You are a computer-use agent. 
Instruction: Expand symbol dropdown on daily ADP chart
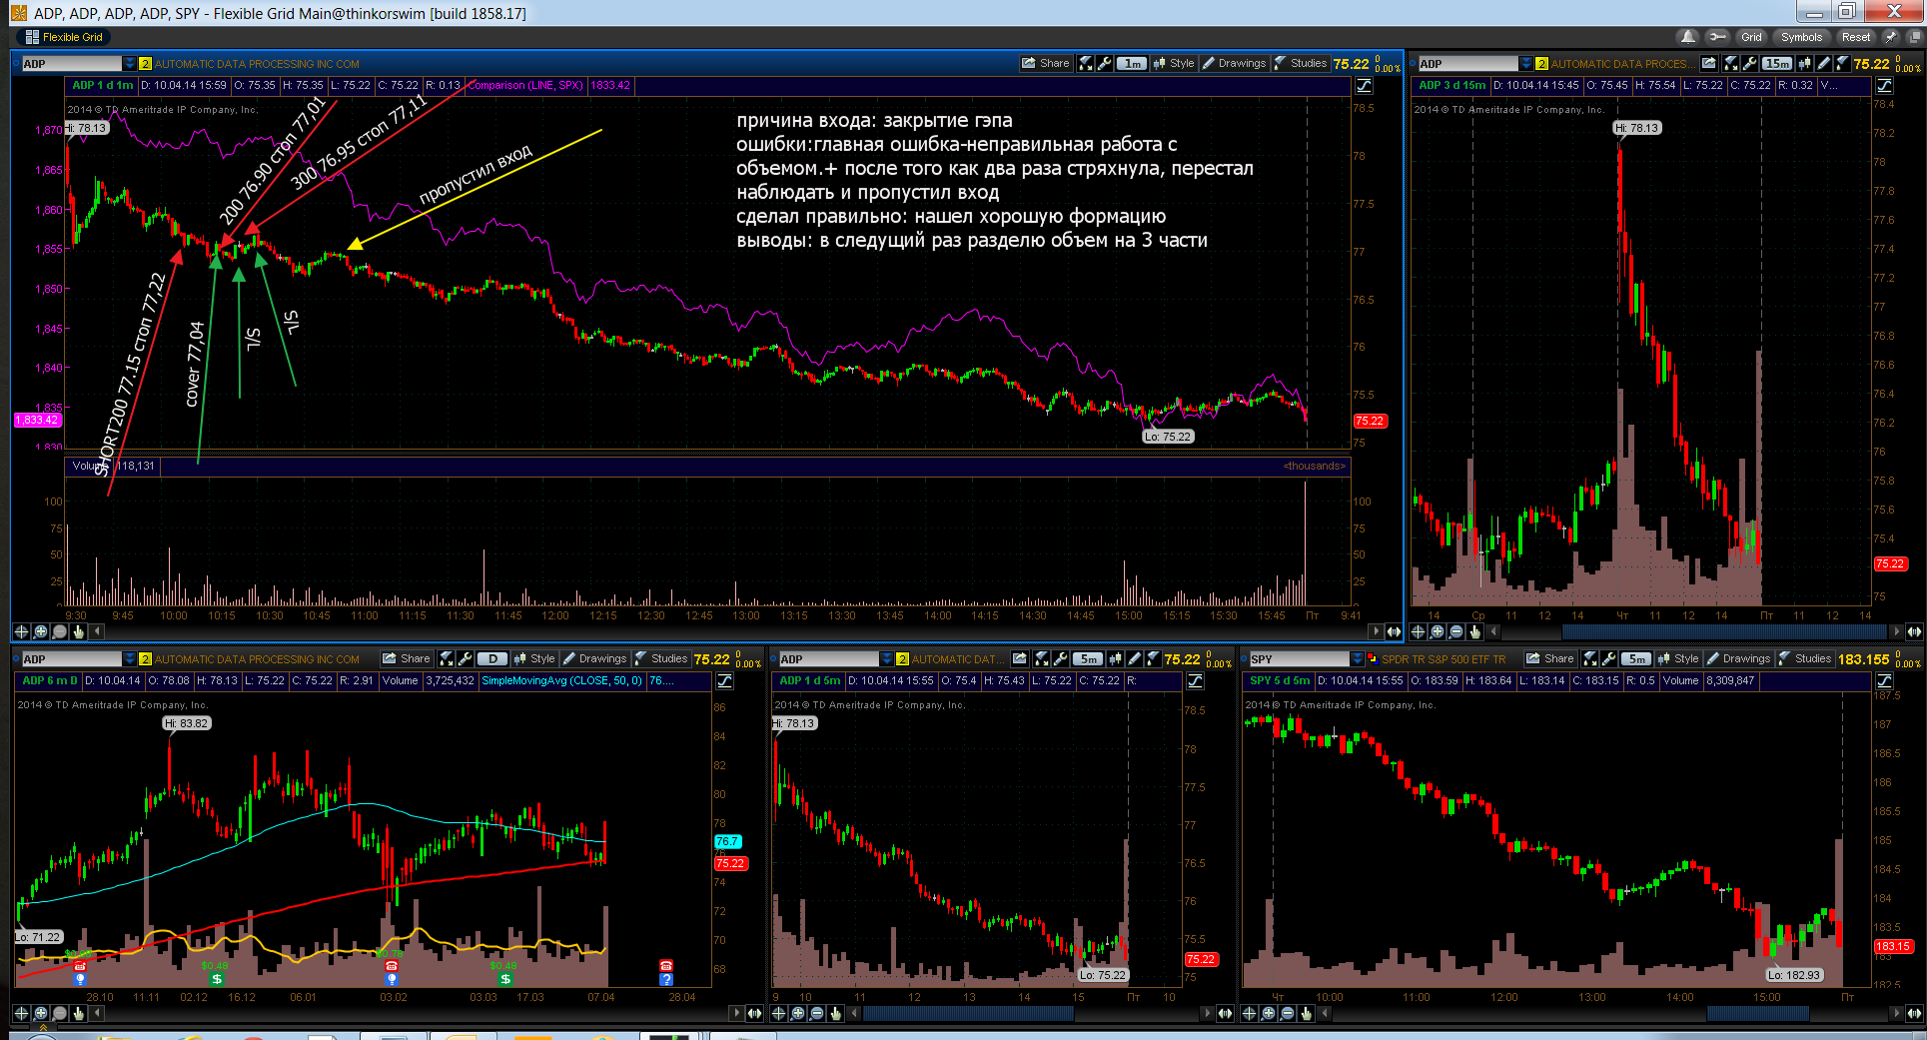pos(129,659)
